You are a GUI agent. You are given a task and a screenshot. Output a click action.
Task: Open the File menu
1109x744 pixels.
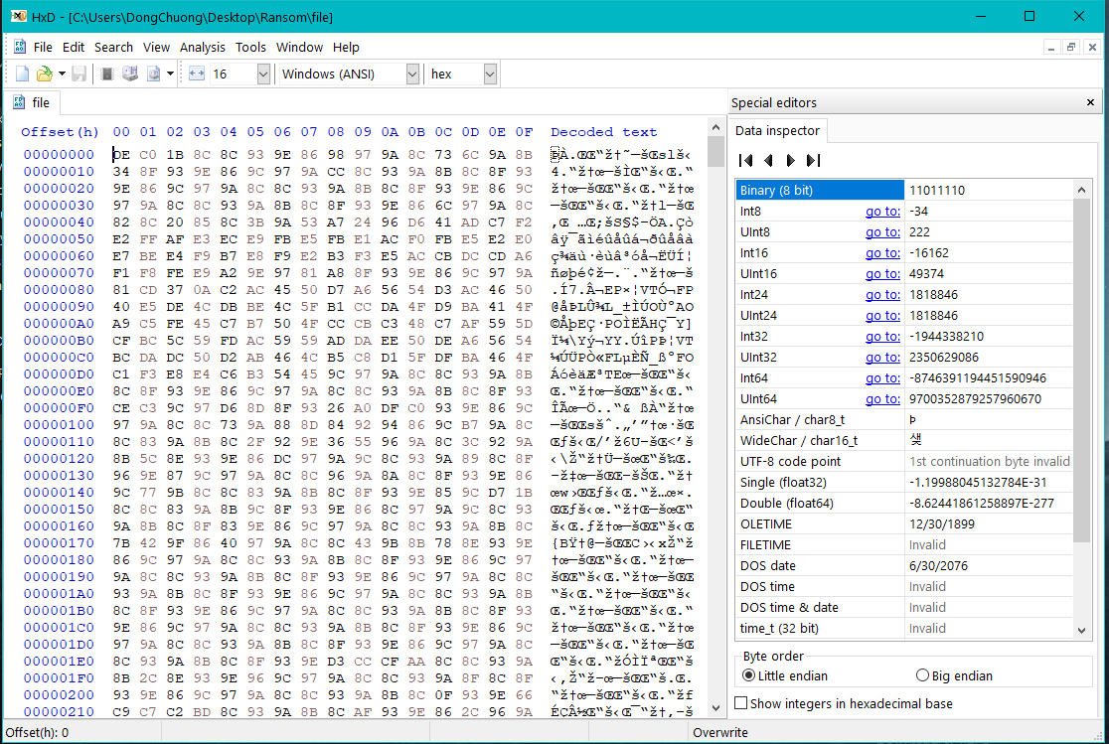click(x=43, y=47)
